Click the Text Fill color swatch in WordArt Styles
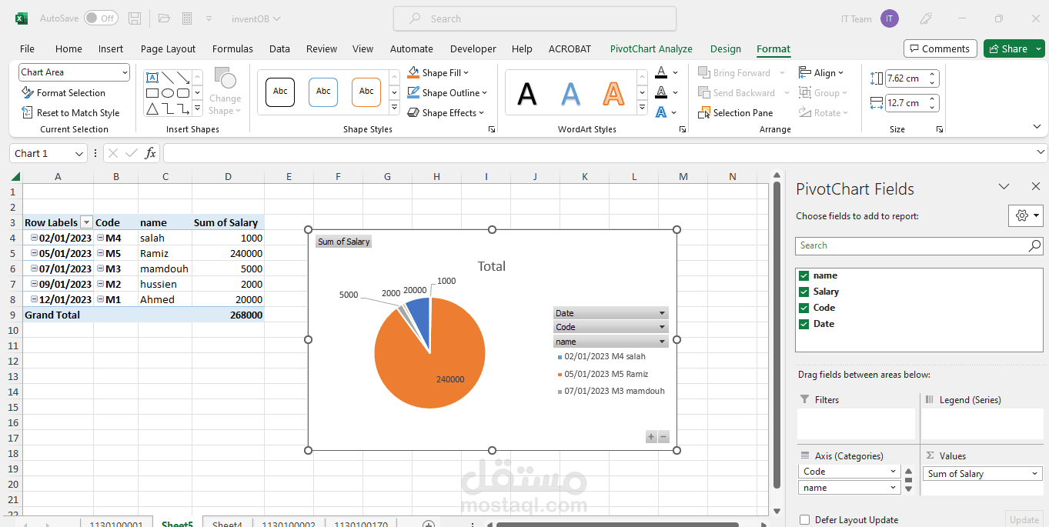Viewport: 1049px width, 527px height. point(663,72)
